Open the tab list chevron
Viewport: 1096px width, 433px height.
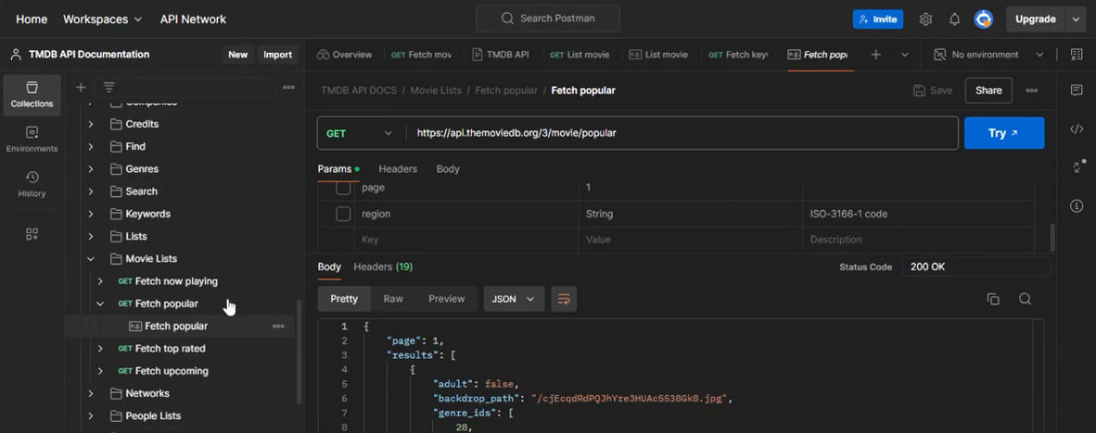coord(905,54)
